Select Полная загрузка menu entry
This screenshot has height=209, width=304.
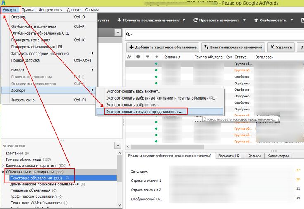click(49, 60)
